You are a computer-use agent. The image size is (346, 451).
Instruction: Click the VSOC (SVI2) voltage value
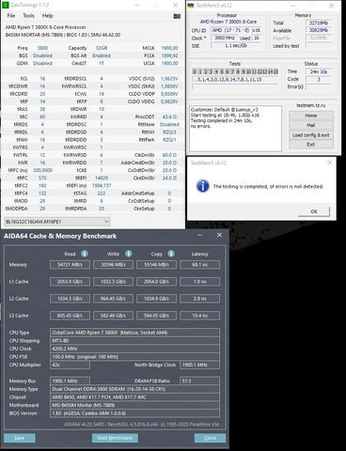[169, 79]
